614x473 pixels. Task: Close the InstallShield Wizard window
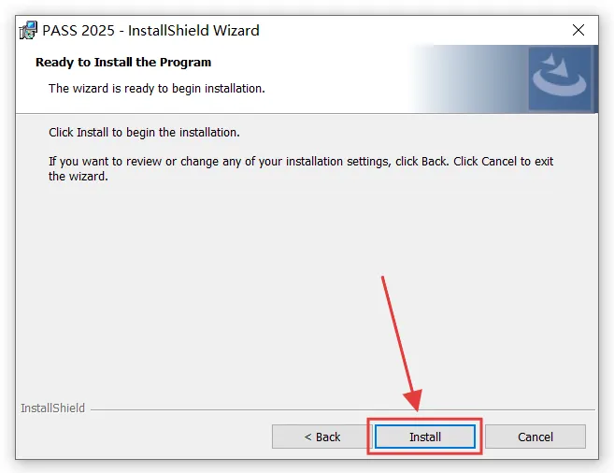(x=578, y=30)
